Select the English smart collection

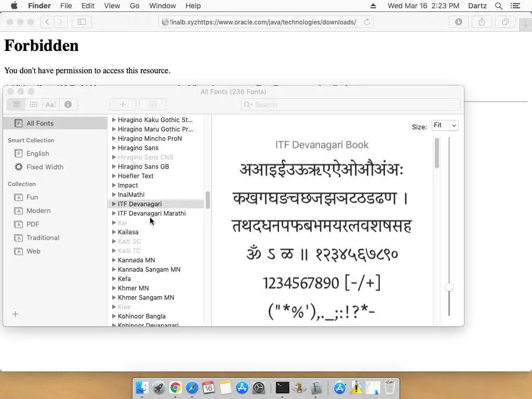tap(55, 154)
